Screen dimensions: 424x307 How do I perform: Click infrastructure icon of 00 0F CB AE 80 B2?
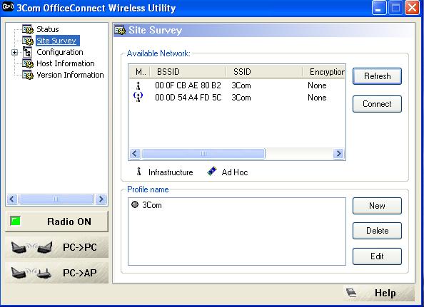138,85
